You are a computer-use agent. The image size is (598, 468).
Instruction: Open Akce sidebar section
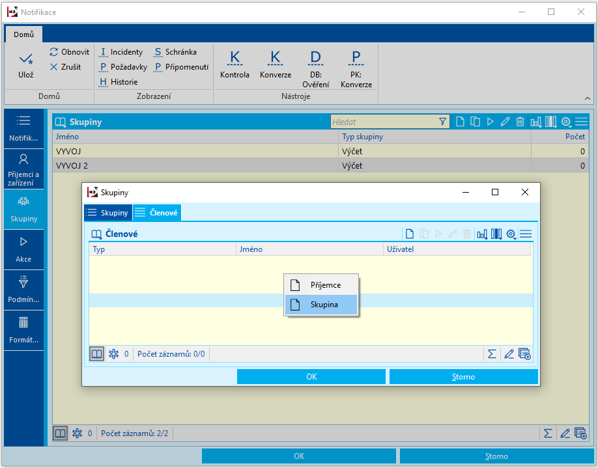point(23,250)
